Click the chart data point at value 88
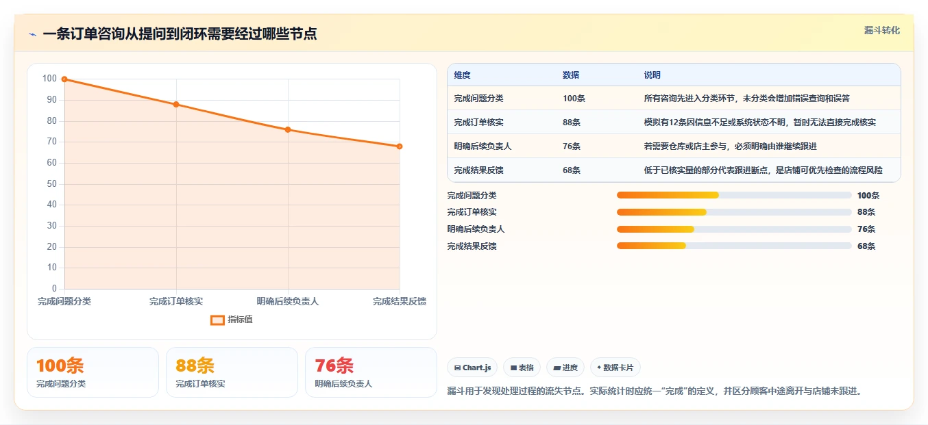This screenshot has width=928, height=425. [x=176, y=105]
